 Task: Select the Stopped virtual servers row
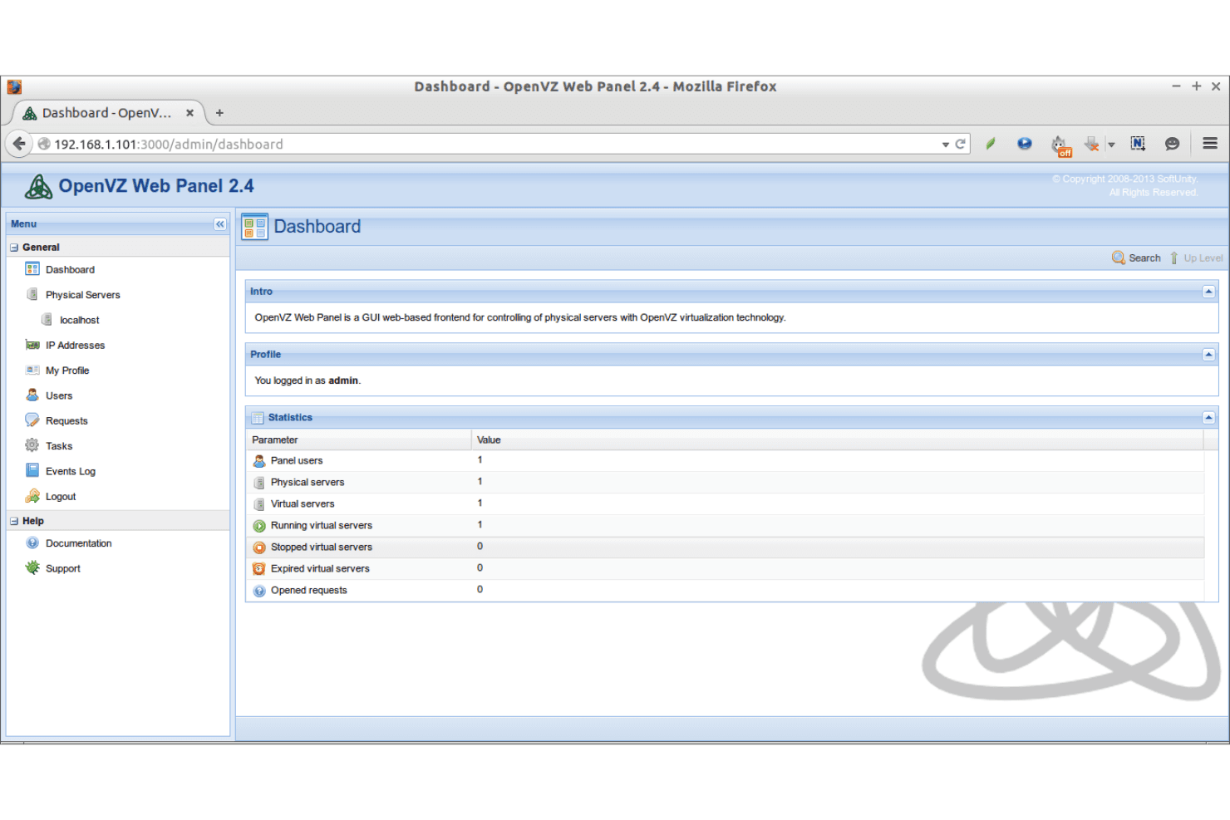(x=725, y=547)
